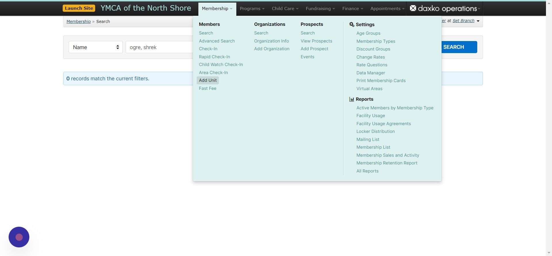Select Membership Sales and Activity report
Image resolution: width=552 pixels, height=256 pixels.
click(x=388, y=155)
